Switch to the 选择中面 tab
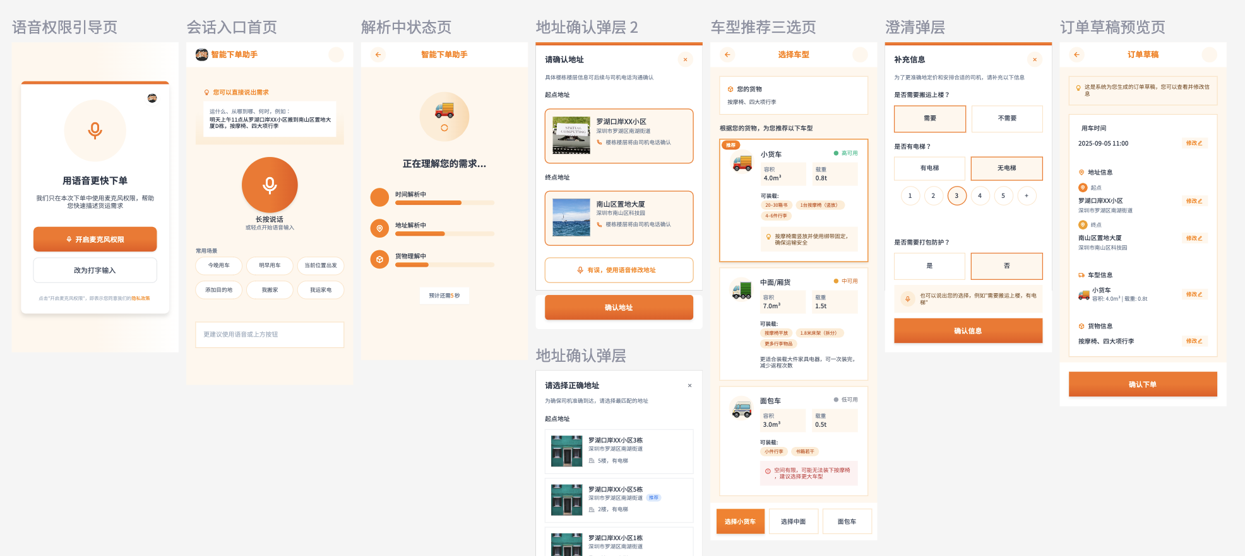 793,521
